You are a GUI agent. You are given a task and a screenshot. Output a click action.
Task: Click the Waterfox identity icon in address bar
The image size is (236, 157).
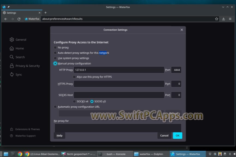(x=32, y=19)
